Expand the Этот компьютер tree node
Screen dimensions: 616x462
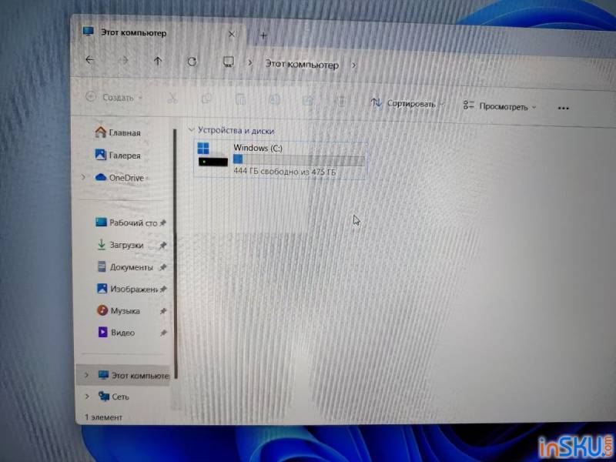point(86,375)
